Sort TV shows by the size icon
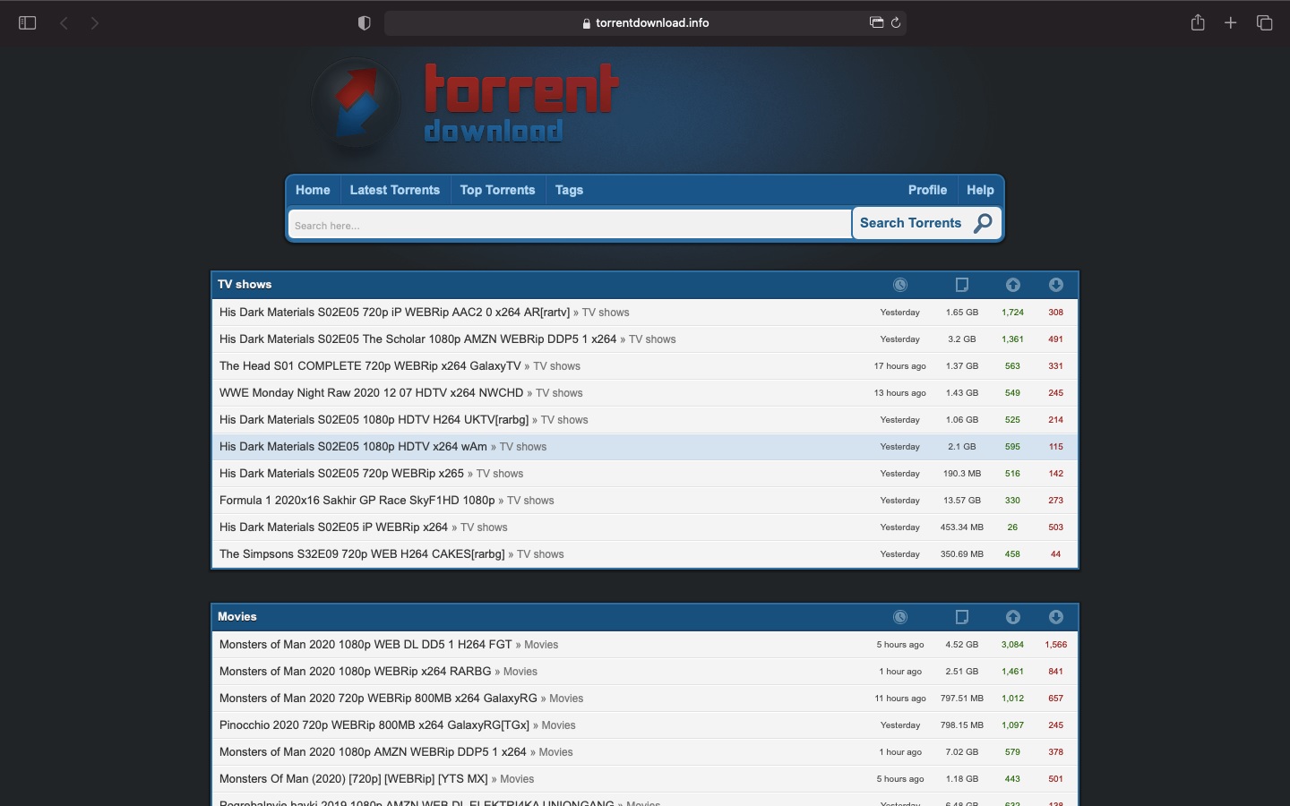Viewport: 1290px width, 806px height. click(x=962, y=285)
